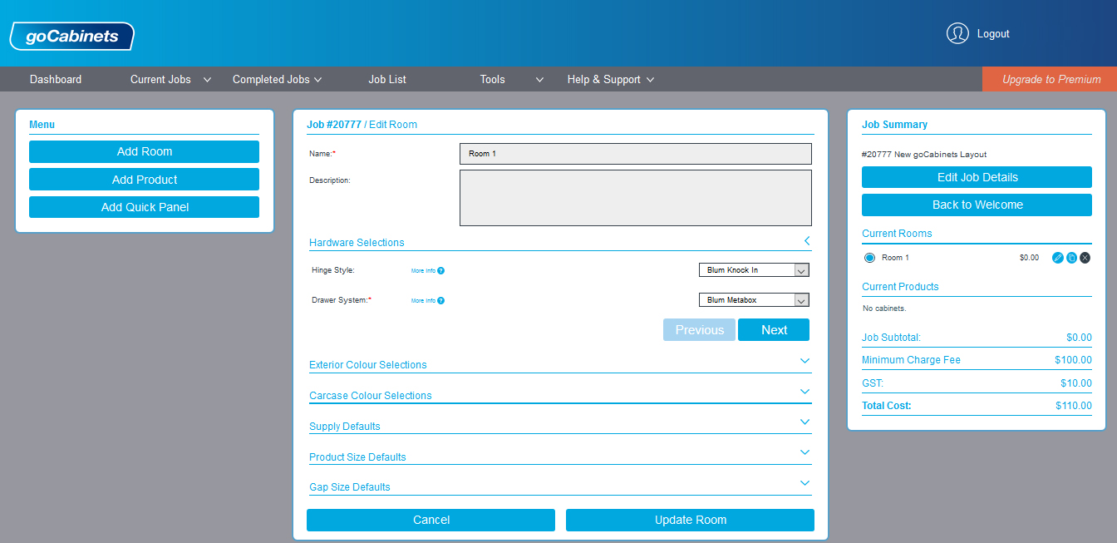Click the Update Room button

(690, 520)
